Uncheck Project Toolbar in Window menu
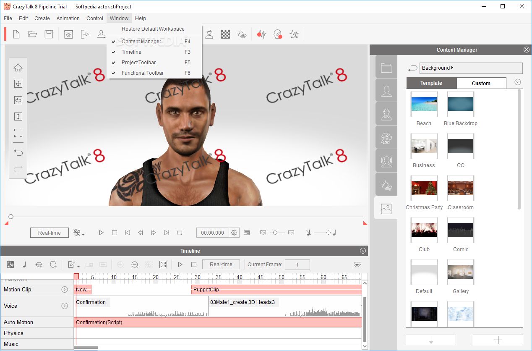Image resolution: width=532 pixels, height=351 pixels. tap(154, 63)
